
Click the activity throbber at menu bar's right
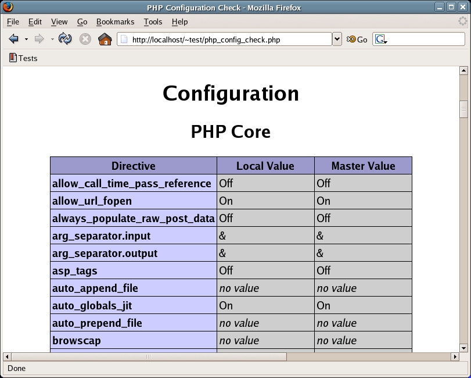pyautogui.click(x=462, y=22)
